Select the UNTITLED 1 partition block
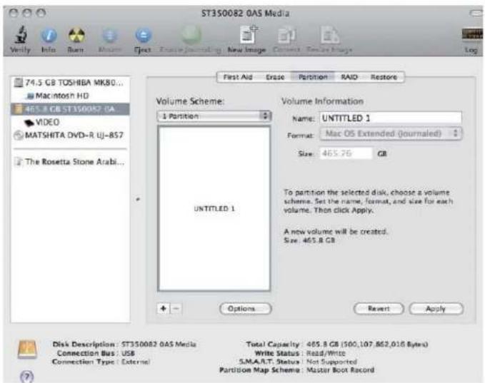 (x=214, y=209)
